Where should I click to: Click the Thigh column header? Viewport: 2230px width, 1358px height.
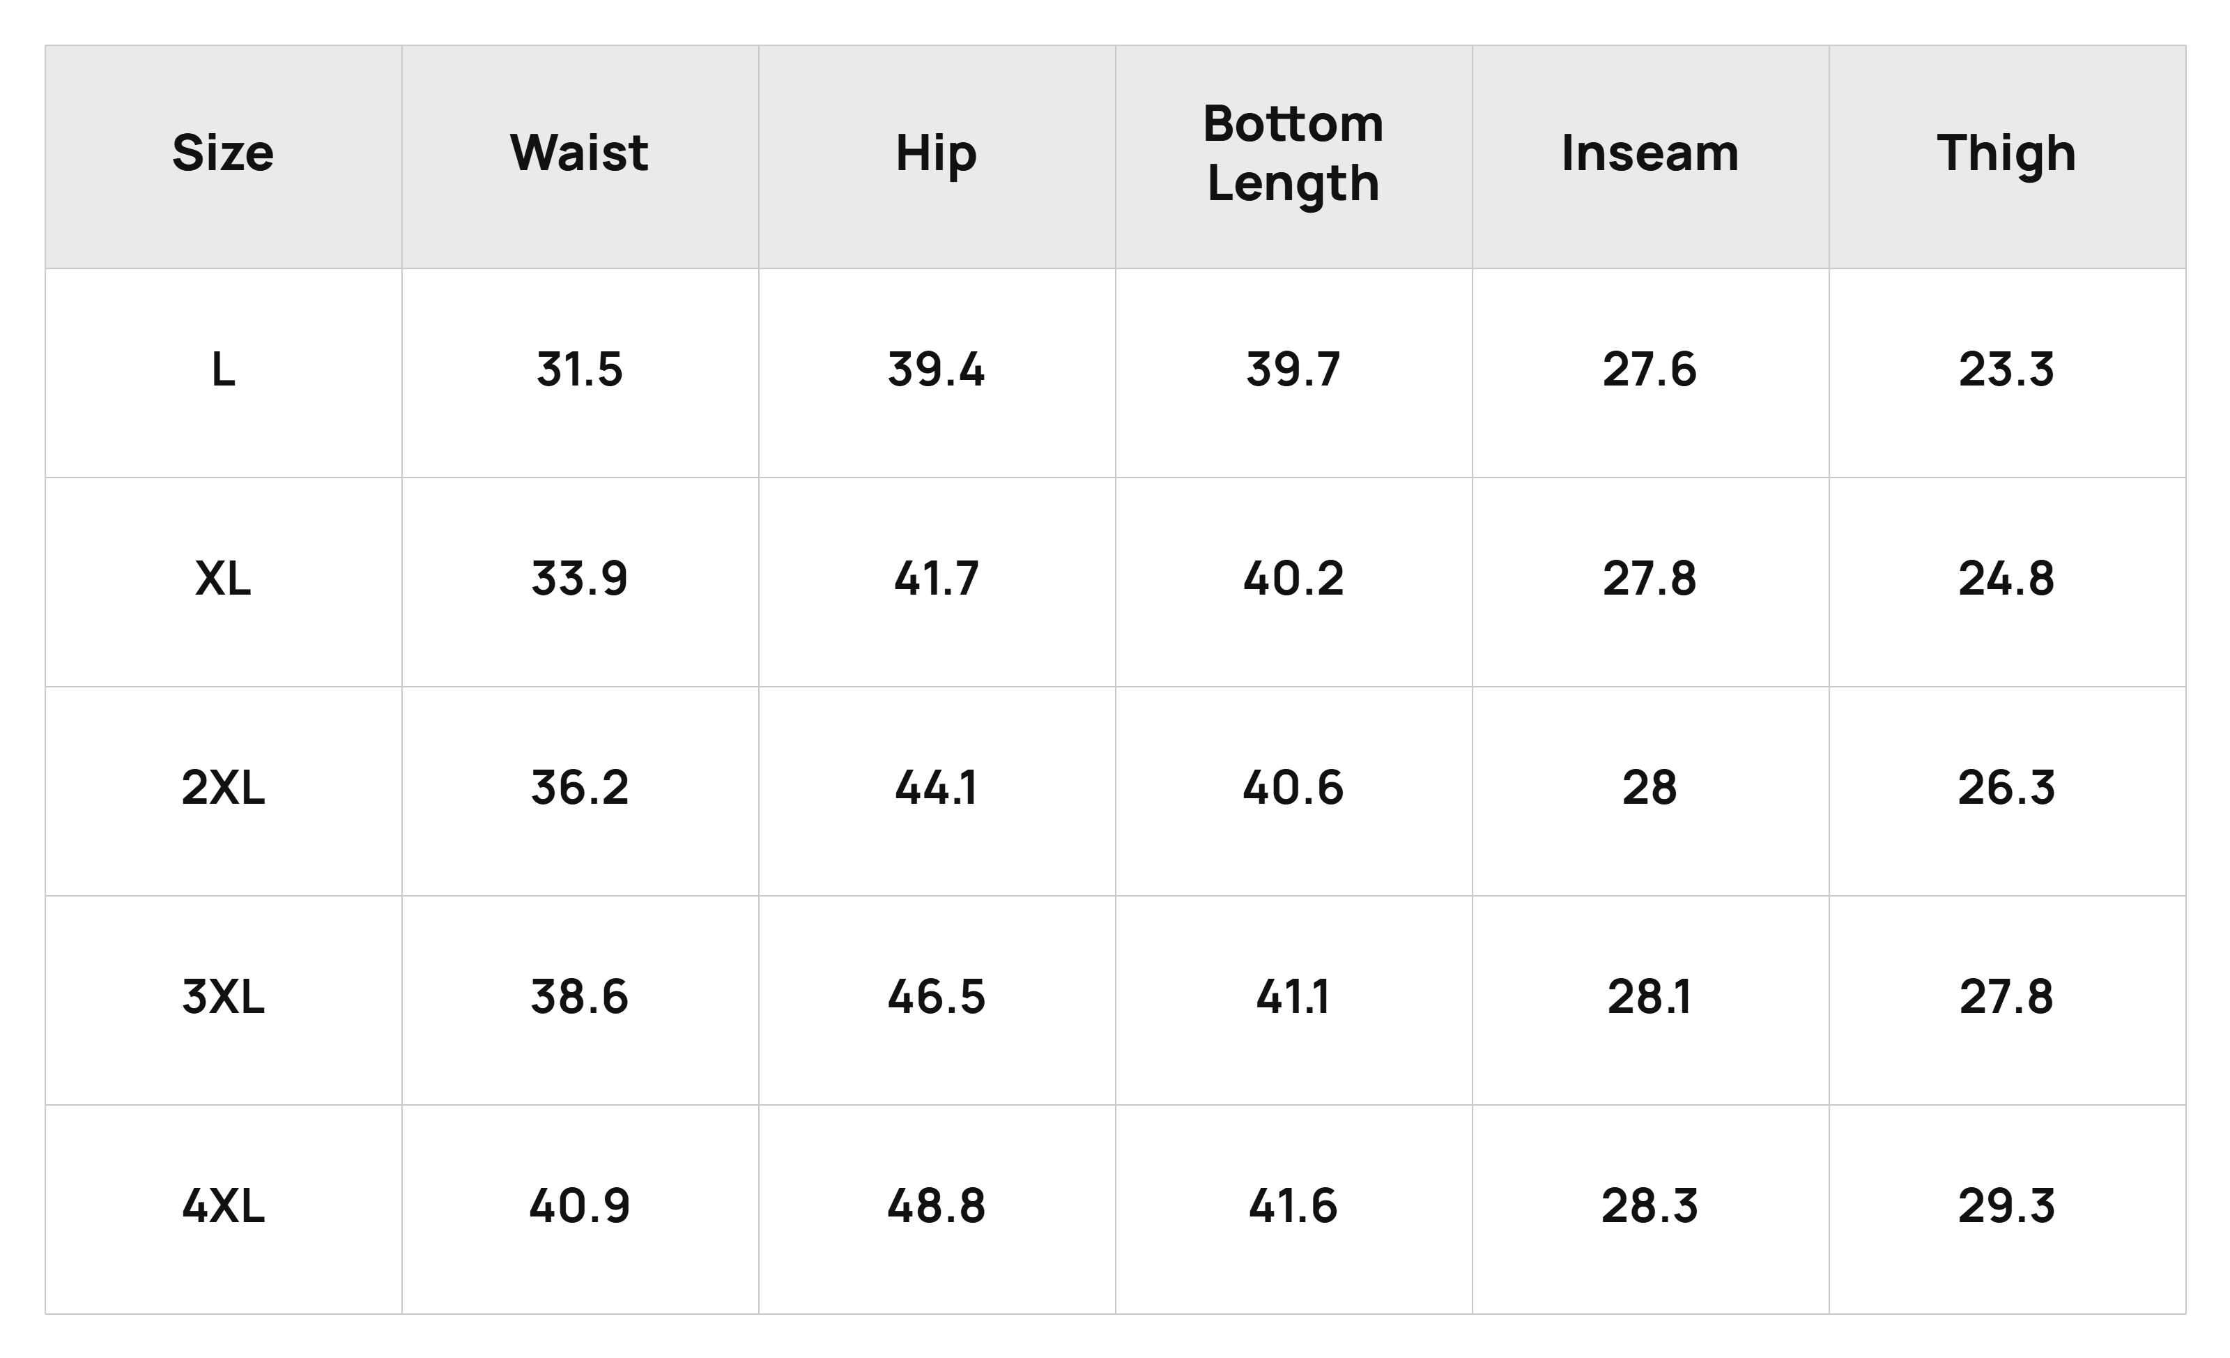point(2006,155)
